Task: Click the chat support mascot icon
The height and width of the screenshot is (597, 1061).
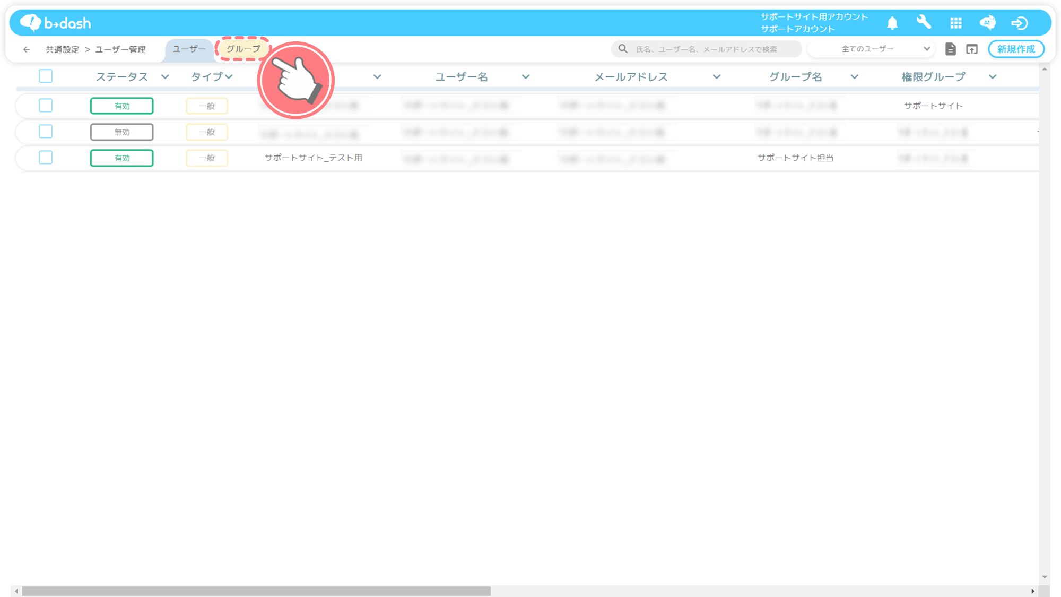Action: [988, 23]
